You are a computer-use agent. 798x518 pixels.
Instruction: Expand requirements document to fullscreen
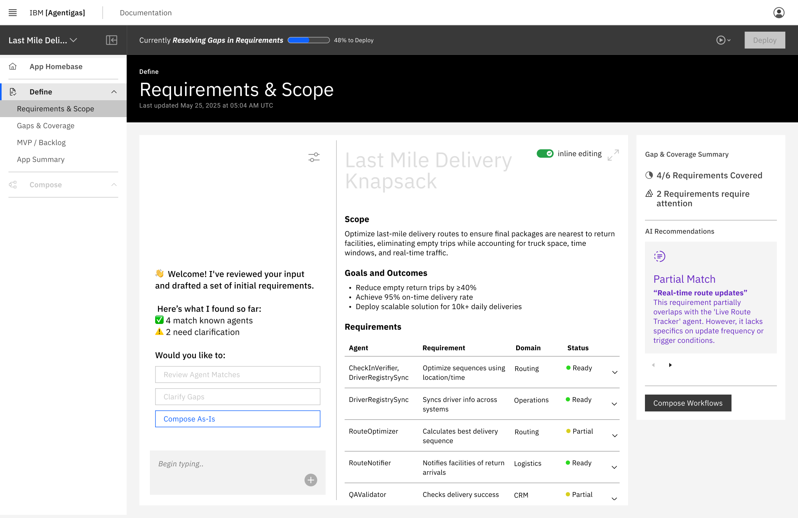point(613,155)
